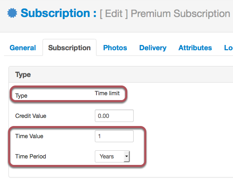Switch to the Photos tab
Screen dimensions: 233x188
point(115,48)
